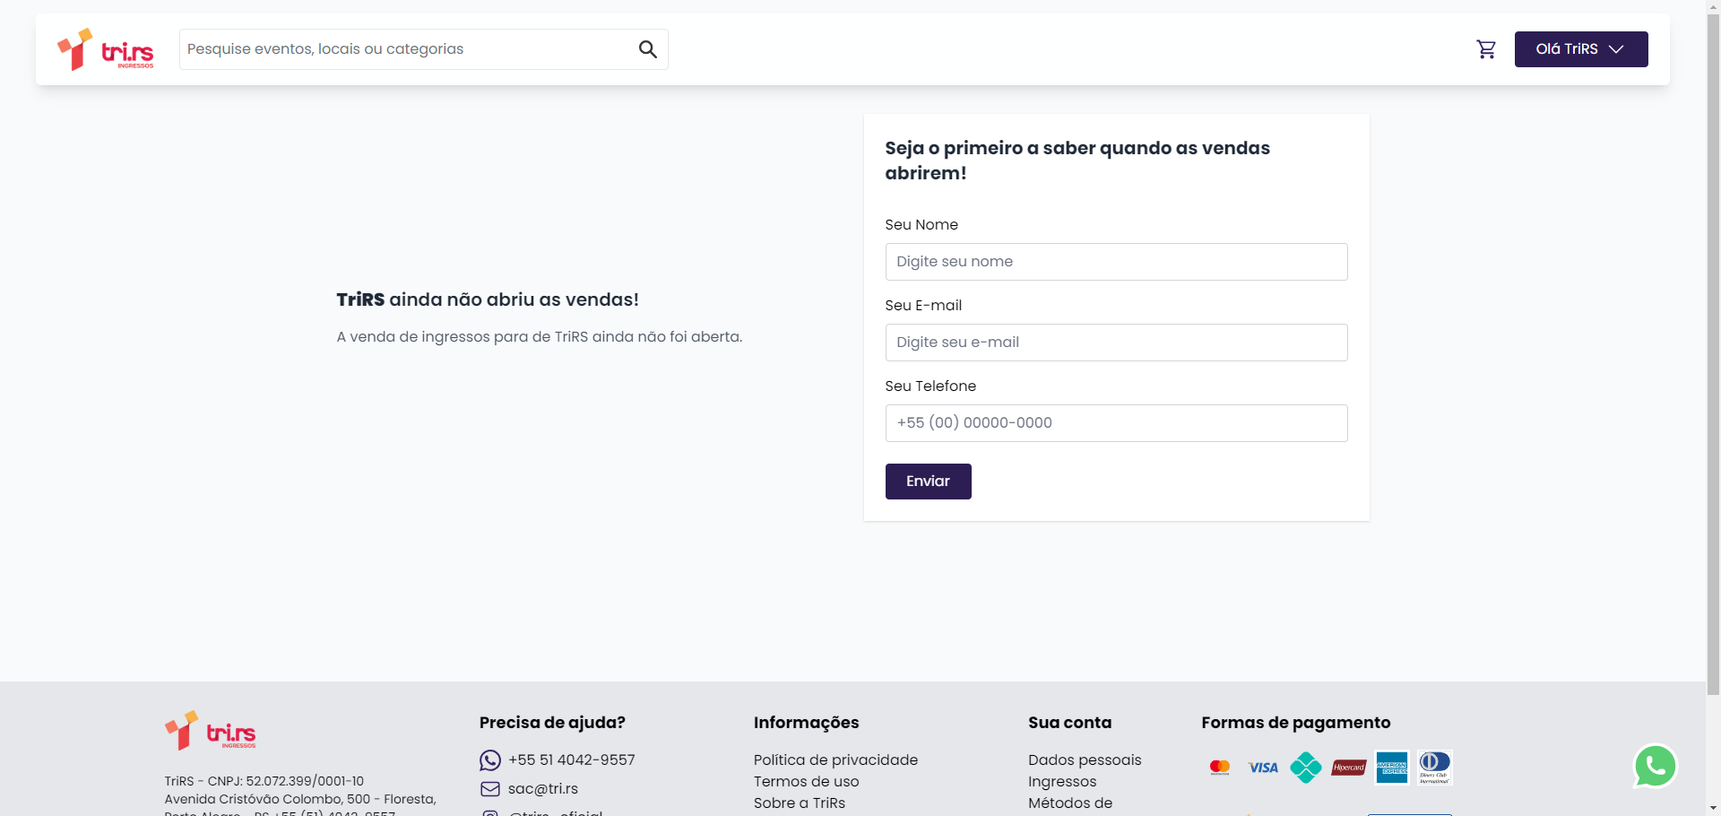The height and width of the screenshot is (816, 1721).
Task: Click 'Formas de pagamento' footer heading
Action: coord(1296,723)
